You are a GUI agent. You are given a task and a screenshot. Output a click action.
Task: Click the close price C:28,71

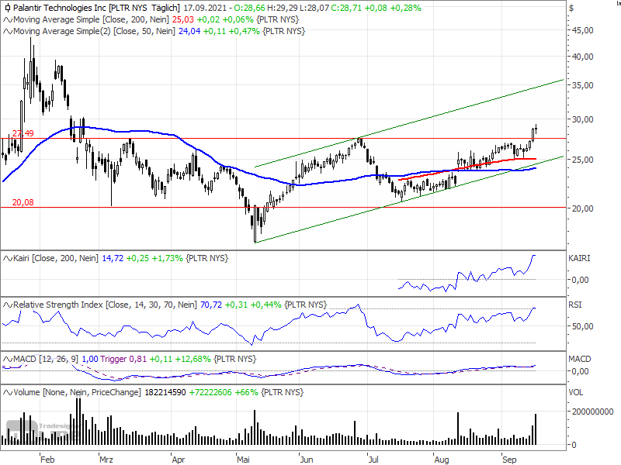point(345,8)
